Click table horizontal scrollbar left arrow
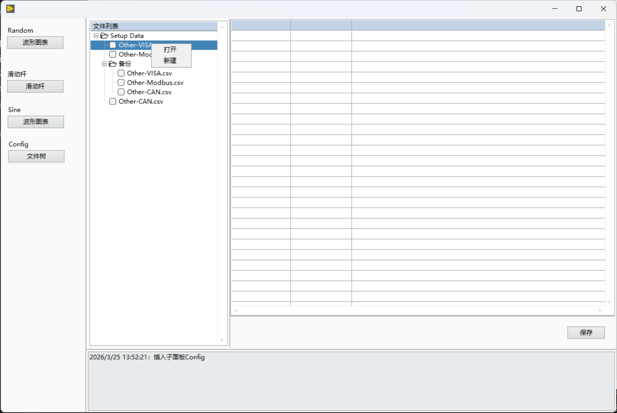Screen dimensions: 617x413 click(x=235, y=310)
